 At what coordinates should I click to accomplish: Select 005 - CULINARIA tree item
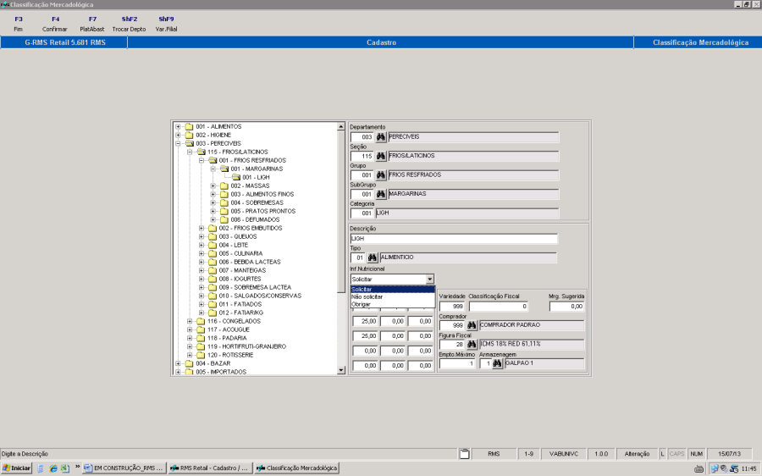click(240, 254)
